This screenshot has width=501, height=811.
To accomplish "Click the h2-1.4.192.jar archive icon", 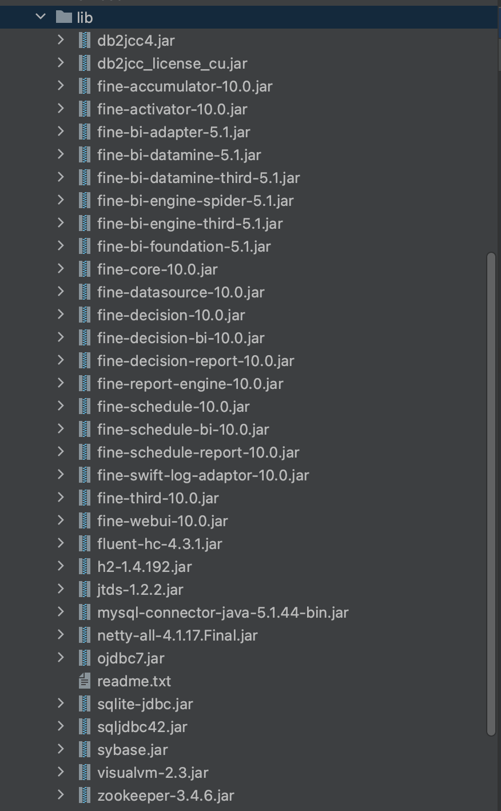I will [85, 567].
